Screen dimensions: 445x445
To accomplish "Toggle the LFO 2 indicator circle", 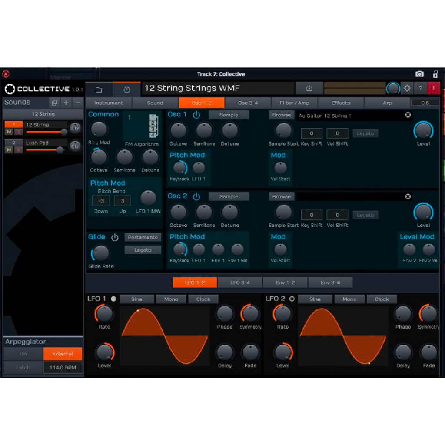I will [x=292, y=299].
